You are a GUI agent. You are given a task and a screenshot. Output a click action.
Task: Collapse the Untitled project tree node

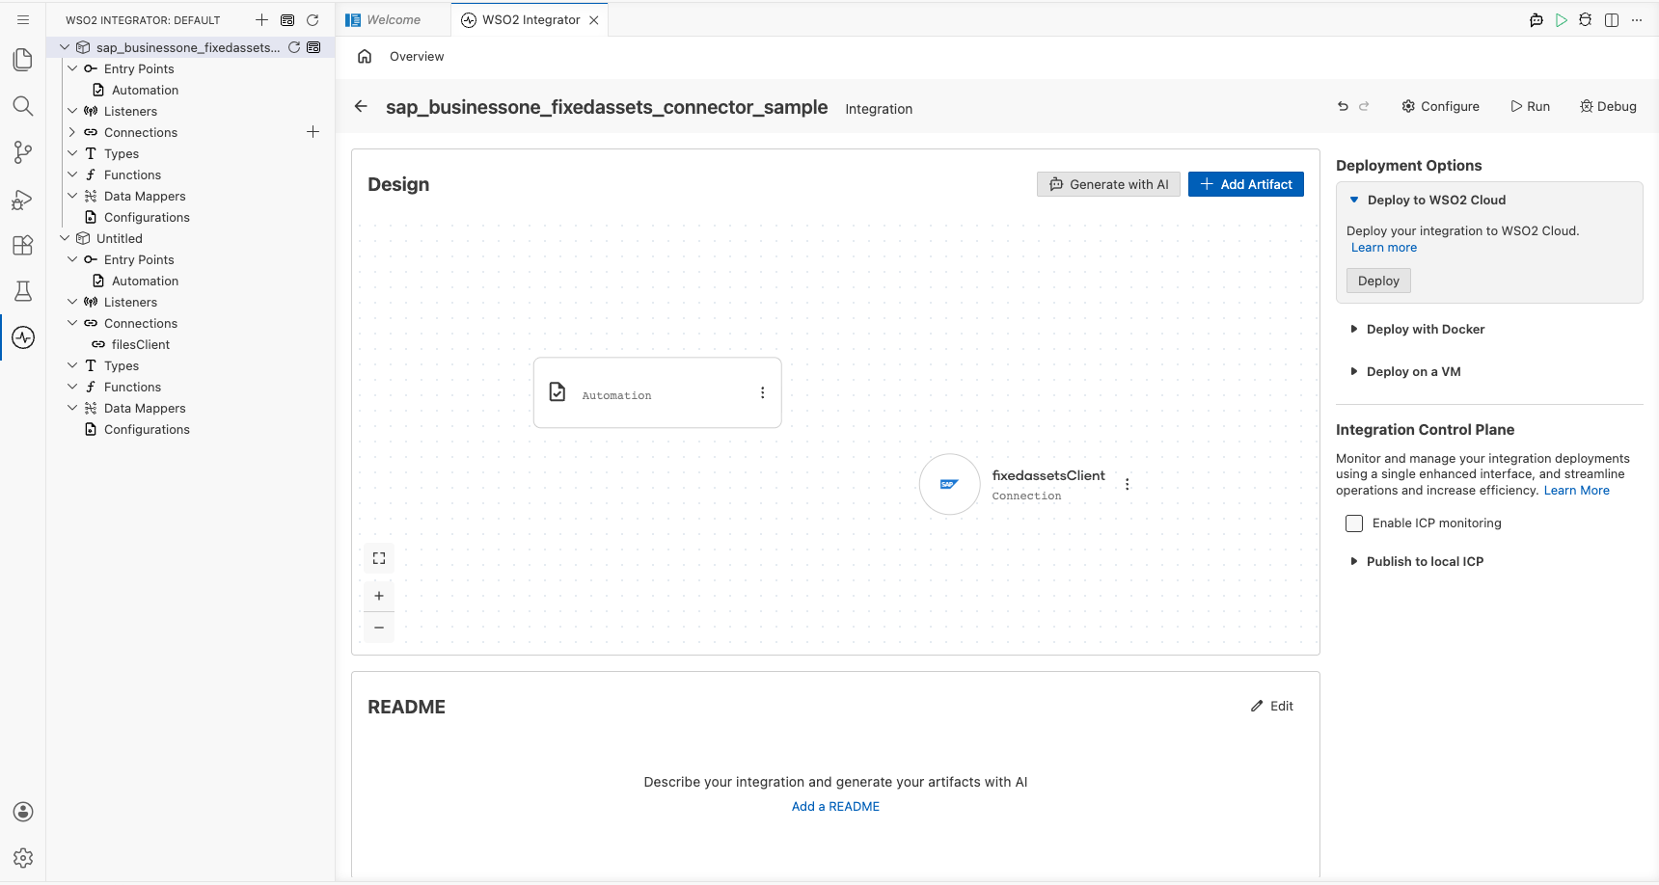pos(65,238)
